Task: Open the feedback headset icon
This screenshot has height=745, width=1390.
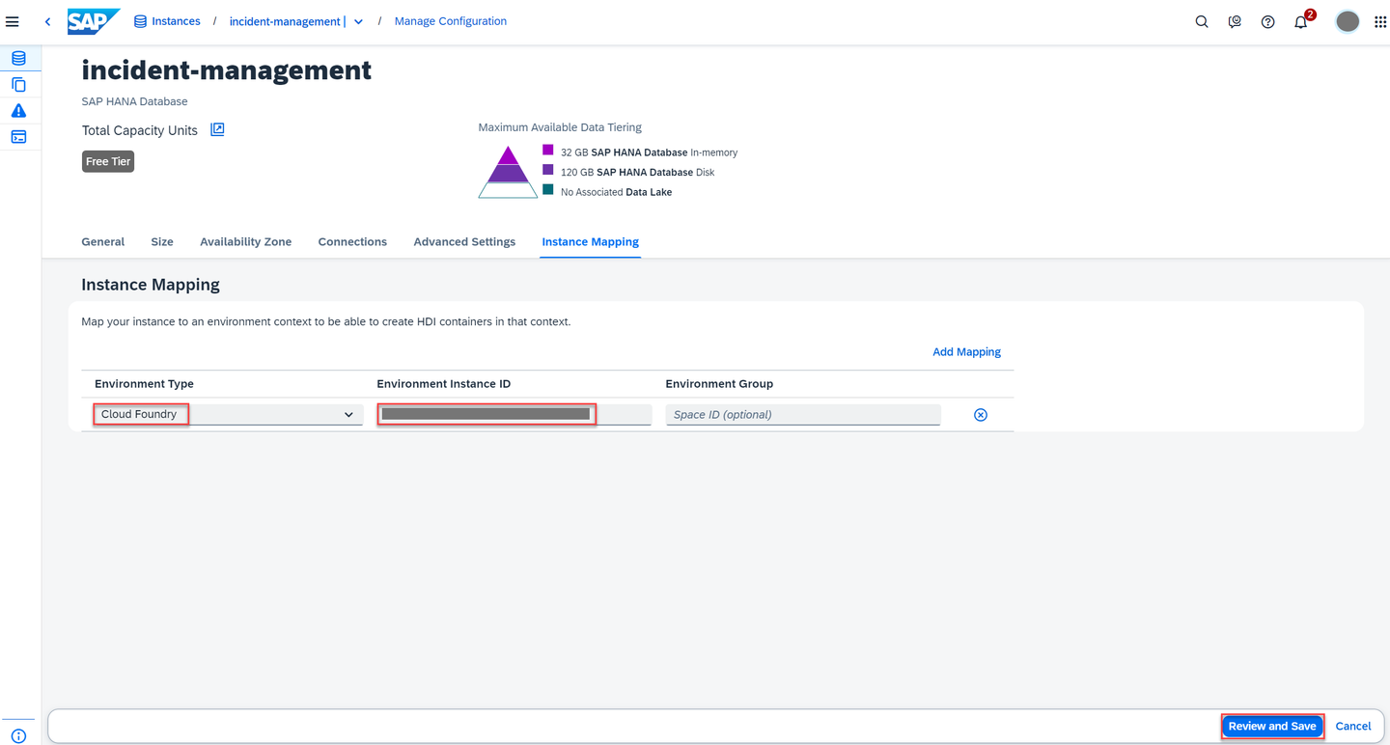Action: coord(1235,21)
